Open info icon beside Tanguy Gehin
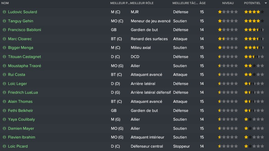 coord(4,21)
